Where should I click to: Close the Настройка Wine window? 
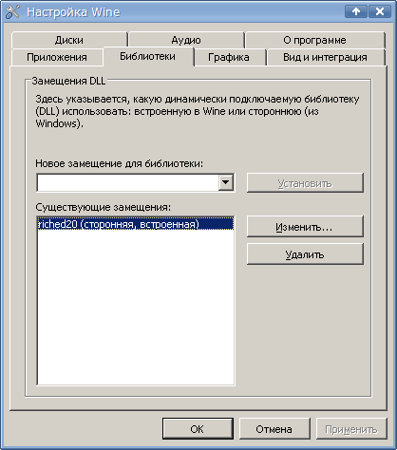(x=380, y=11)
